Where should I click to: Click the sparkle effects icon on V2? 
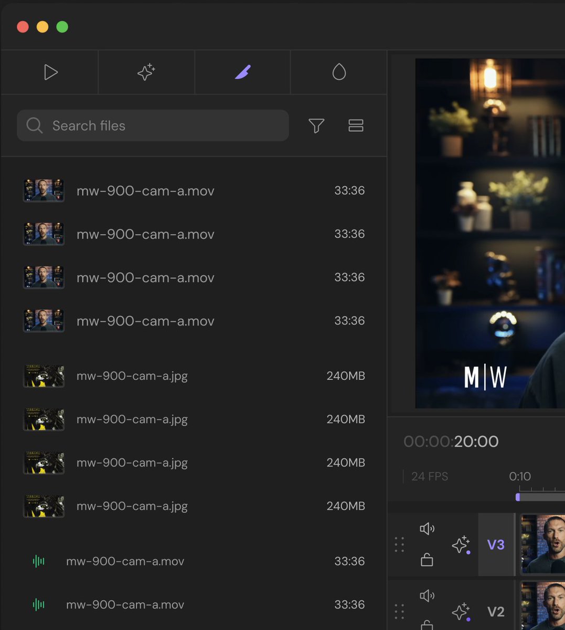pyautogui.click(x=461, y=612)
